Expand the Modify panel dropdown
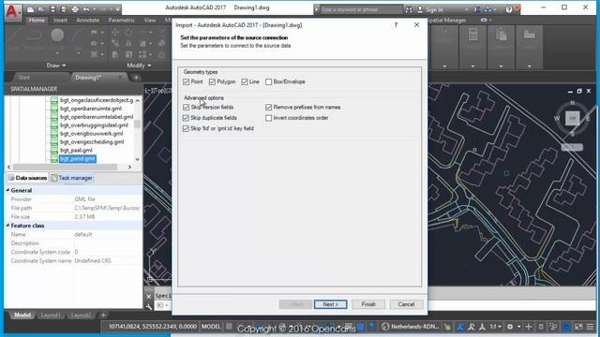 coord(139,66)
